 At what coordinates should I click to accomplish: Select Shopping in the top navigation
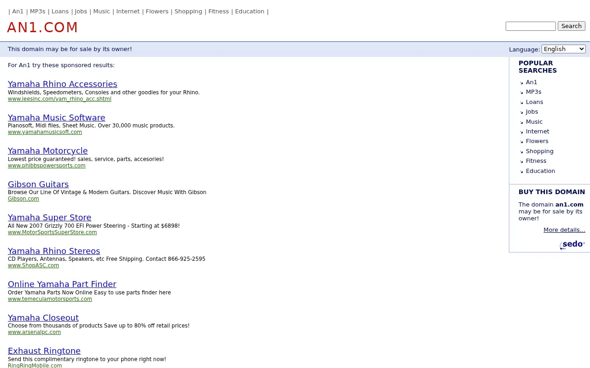189,11
